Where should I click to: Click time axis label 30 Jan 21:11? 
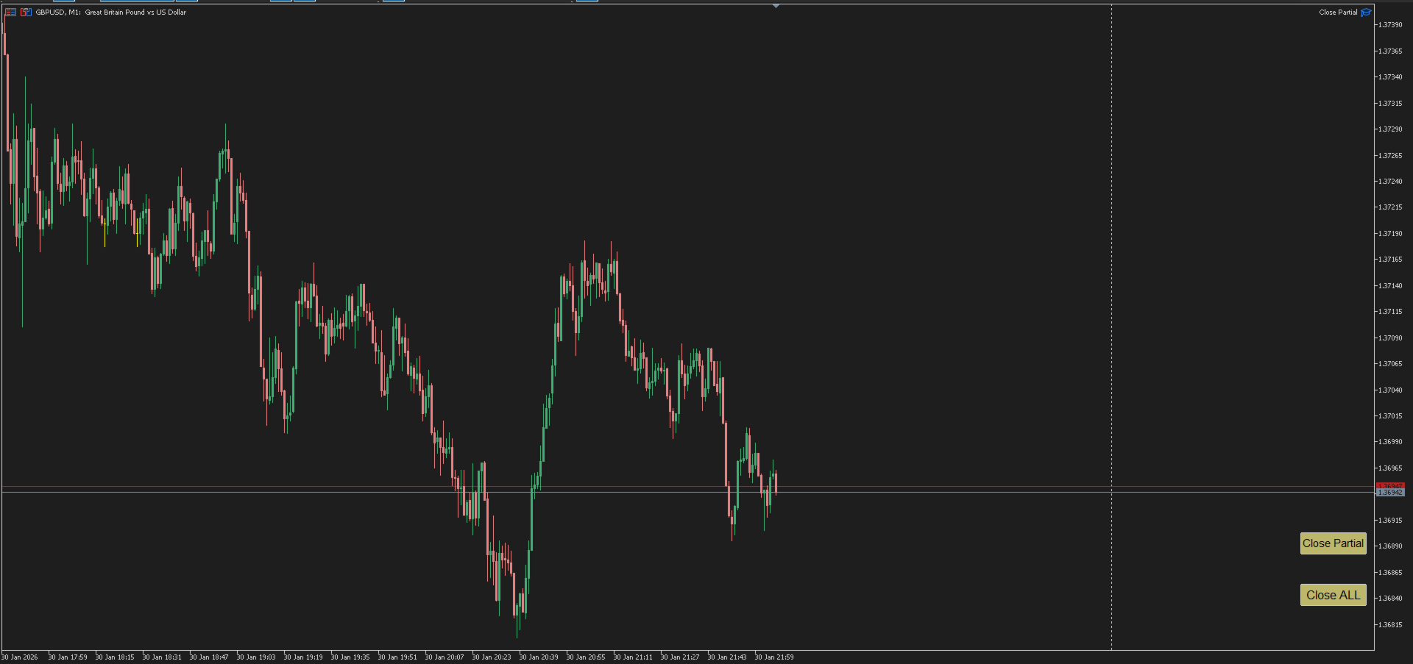pyautogui.click(x=633, y=657)
